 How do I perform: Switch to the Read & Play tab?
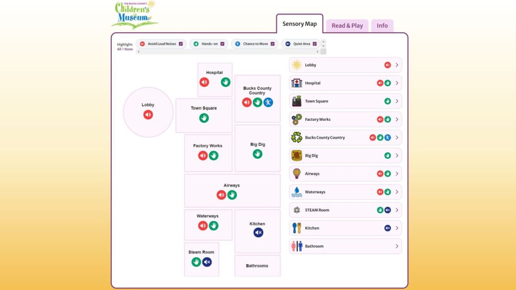347,26
